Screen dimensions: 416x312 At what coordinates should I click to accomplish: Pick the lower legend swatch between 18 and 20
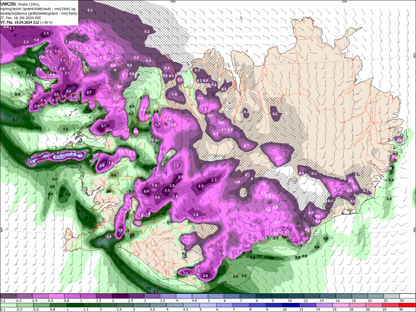[x=357, y=305]
